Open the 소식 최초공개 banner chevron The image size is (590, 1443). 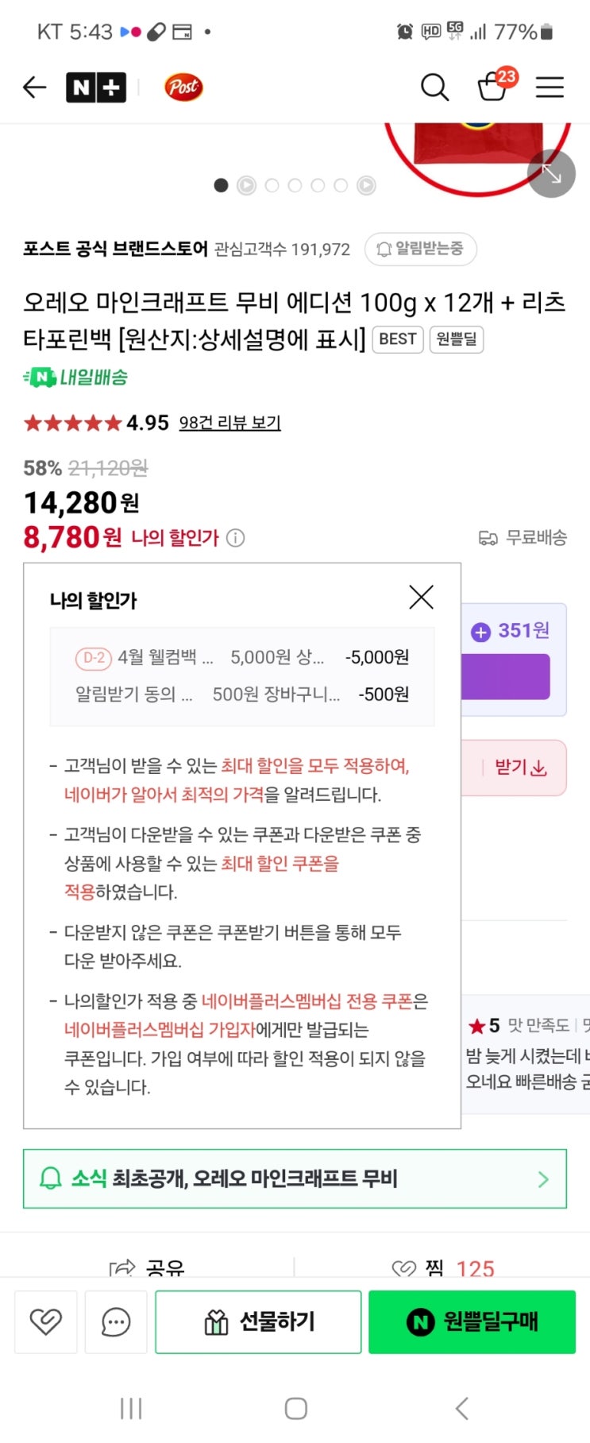543,1179
